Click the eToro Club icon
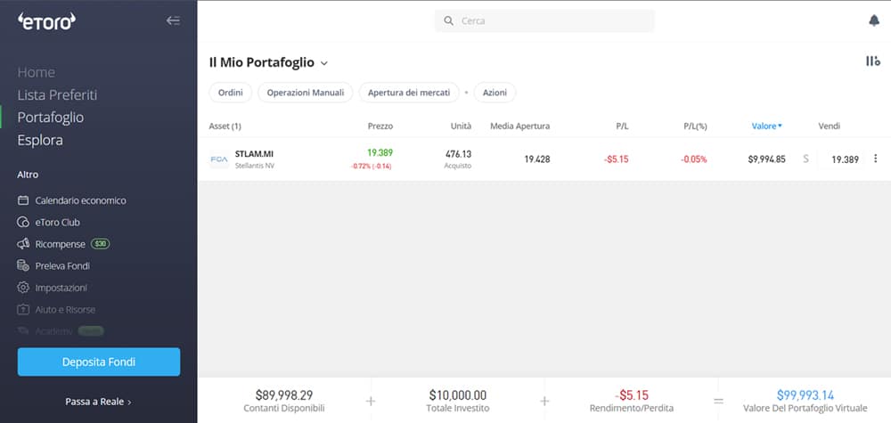Image resolution: width=891 pixels, height=423 pixels. click(x=23, y=222)
